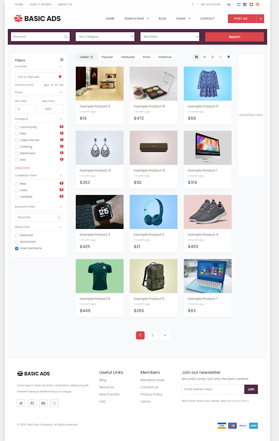Open the Facebook icon in top bar
This screenshot has width=279, height=441.
[x=245, y=5]
